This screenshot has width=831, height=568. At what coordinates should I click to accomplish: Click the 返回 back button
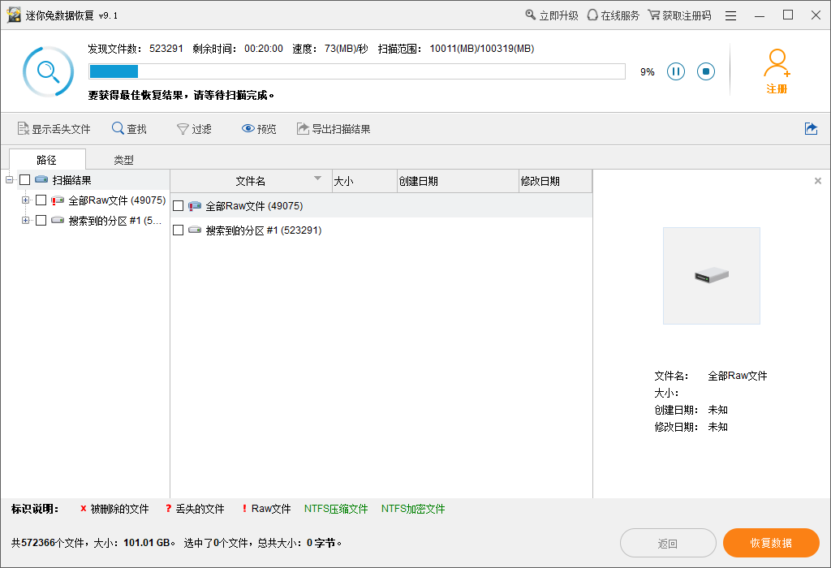click(668, 543)
